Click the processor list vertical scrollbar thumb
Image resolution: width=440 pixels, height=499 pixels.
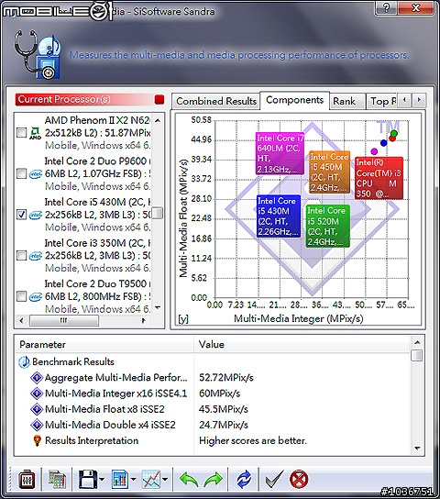158,213
